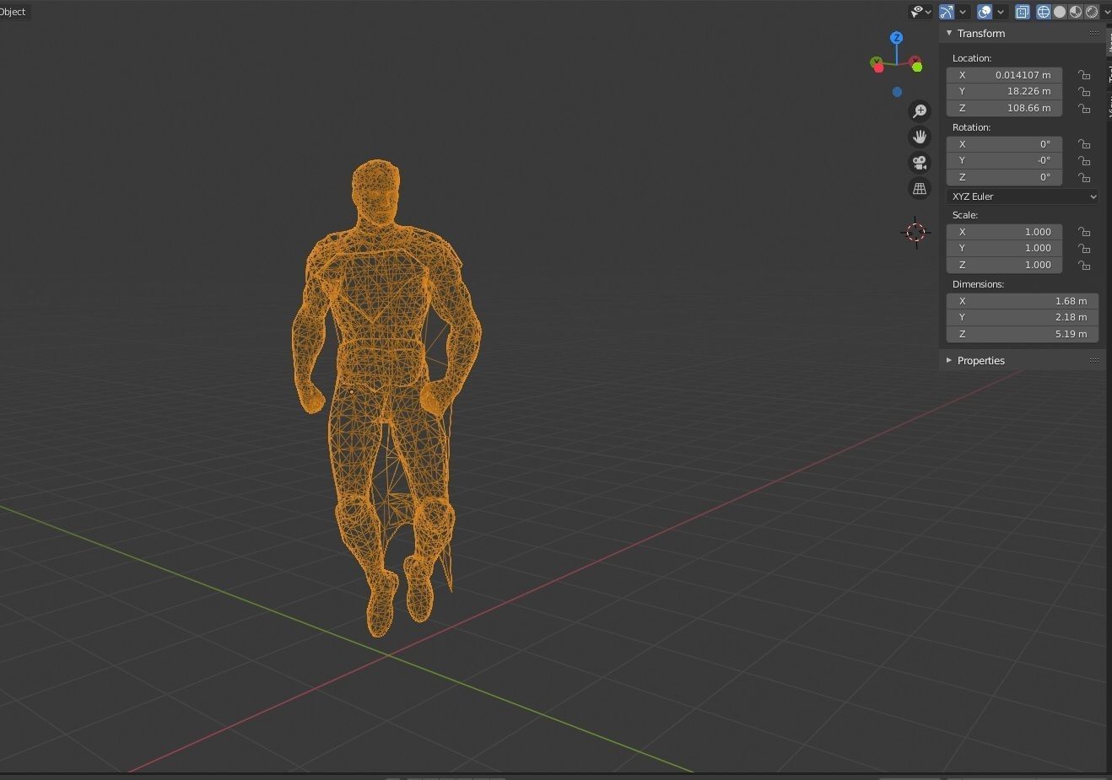The height and width of the screenshot is (780, 1112).
Task: Click the Location X field 0.014107 m
Action: (x=1004, y=75)
